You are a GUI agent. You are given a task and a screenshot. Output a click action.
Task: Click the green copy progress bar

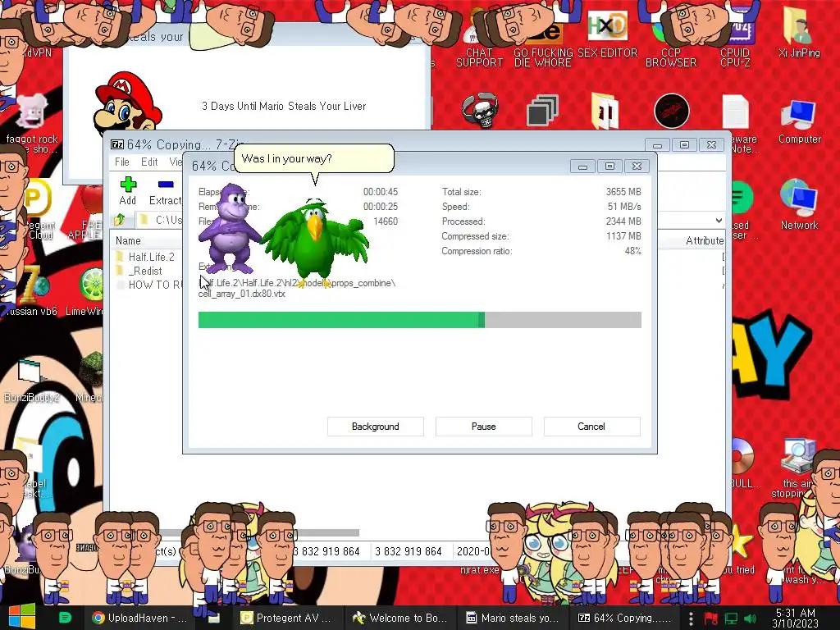tap(419, 320)
